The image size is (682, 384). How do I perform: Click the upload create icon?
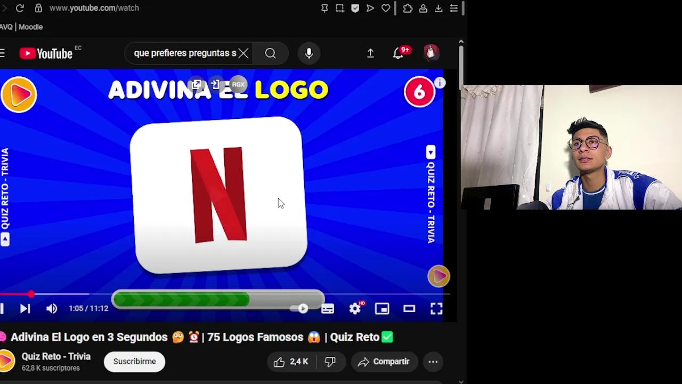click(x=370, y=53)
